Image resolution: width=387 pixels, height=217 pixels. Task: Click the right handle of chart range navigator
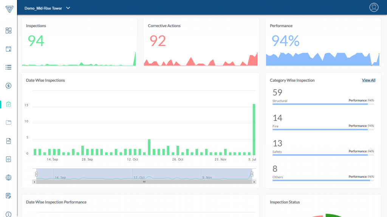[x=252, y=174]
